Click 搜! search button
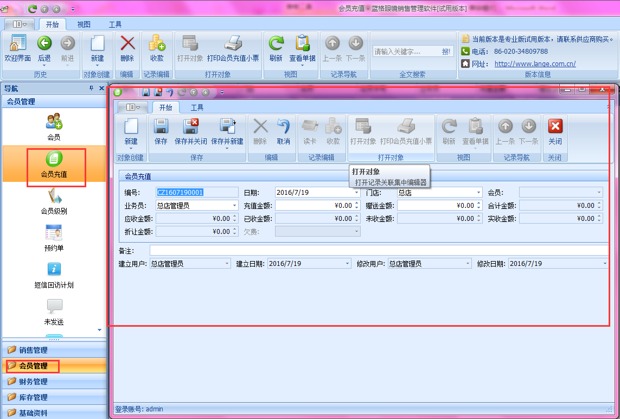Image resolution: width=620 pixels, height=419 pixels. [446, 52]
